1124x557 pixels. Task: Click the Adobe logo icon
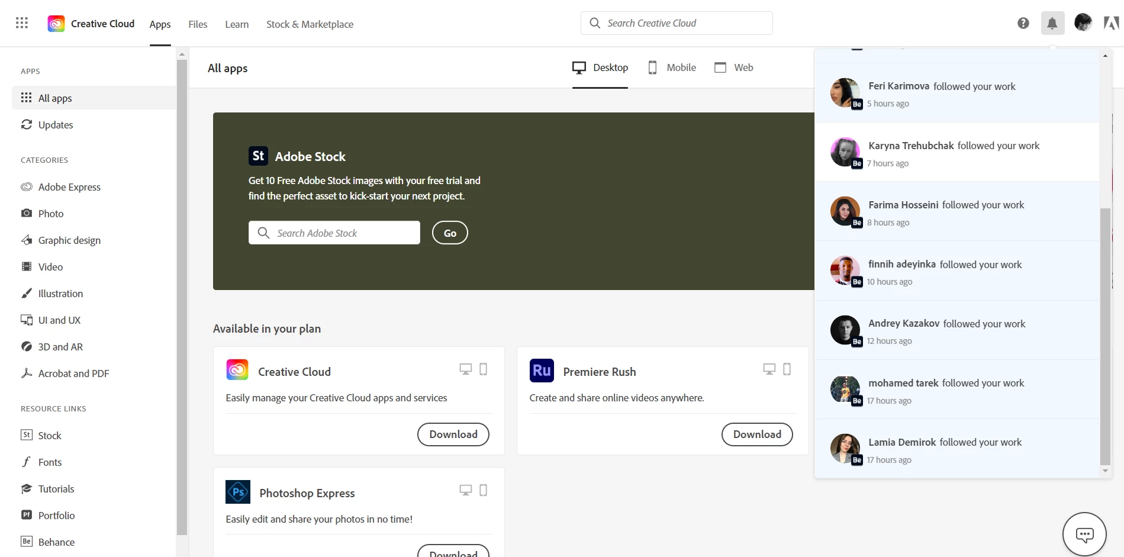coord(1111,23)
